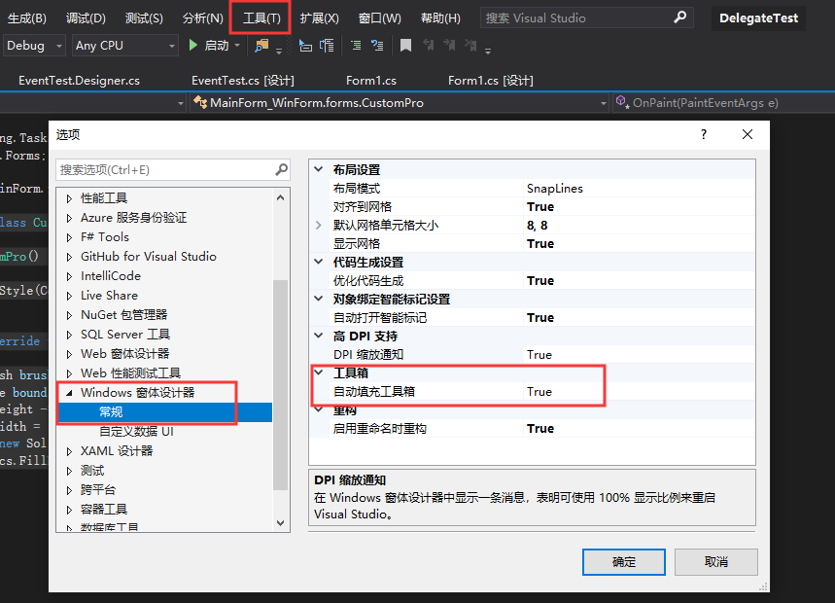Image resolution: width=835 pixels, height=603 pixels.
Task: Click the 启用重命名时重构 property row
Action: (x=533, y=429)
